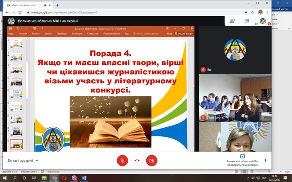
Task: Switch the УКР keyboard language indicator
Action: pyautogui.click(x=264, y=177)
